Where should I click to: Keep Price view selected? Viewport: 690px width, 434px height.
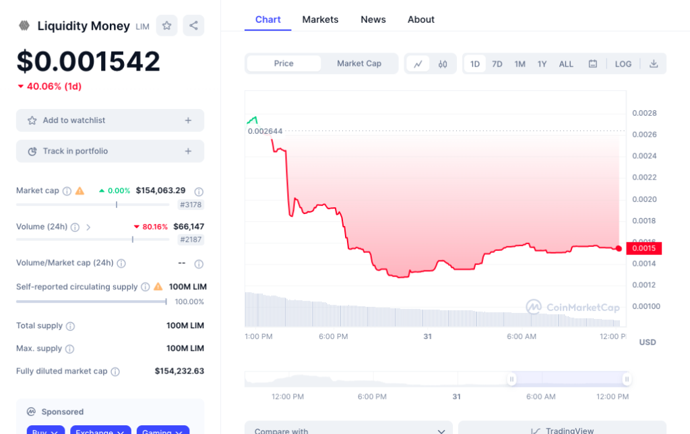284,63
